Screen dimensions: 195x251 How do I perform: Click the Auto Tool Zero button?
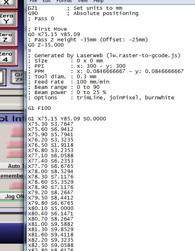(12, 166)
